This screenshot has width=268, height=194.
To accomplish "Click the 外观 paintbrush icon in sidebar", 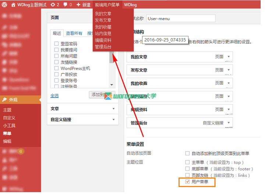I will 5,100.
